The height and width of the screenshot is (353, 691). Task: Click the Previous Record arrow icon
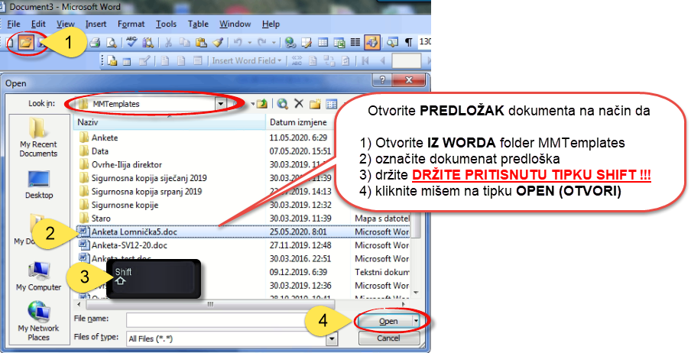coord(381,61)
